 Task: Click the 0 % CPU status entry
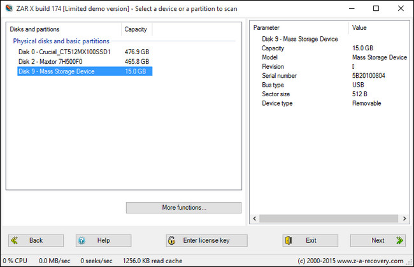coord(15,261)
